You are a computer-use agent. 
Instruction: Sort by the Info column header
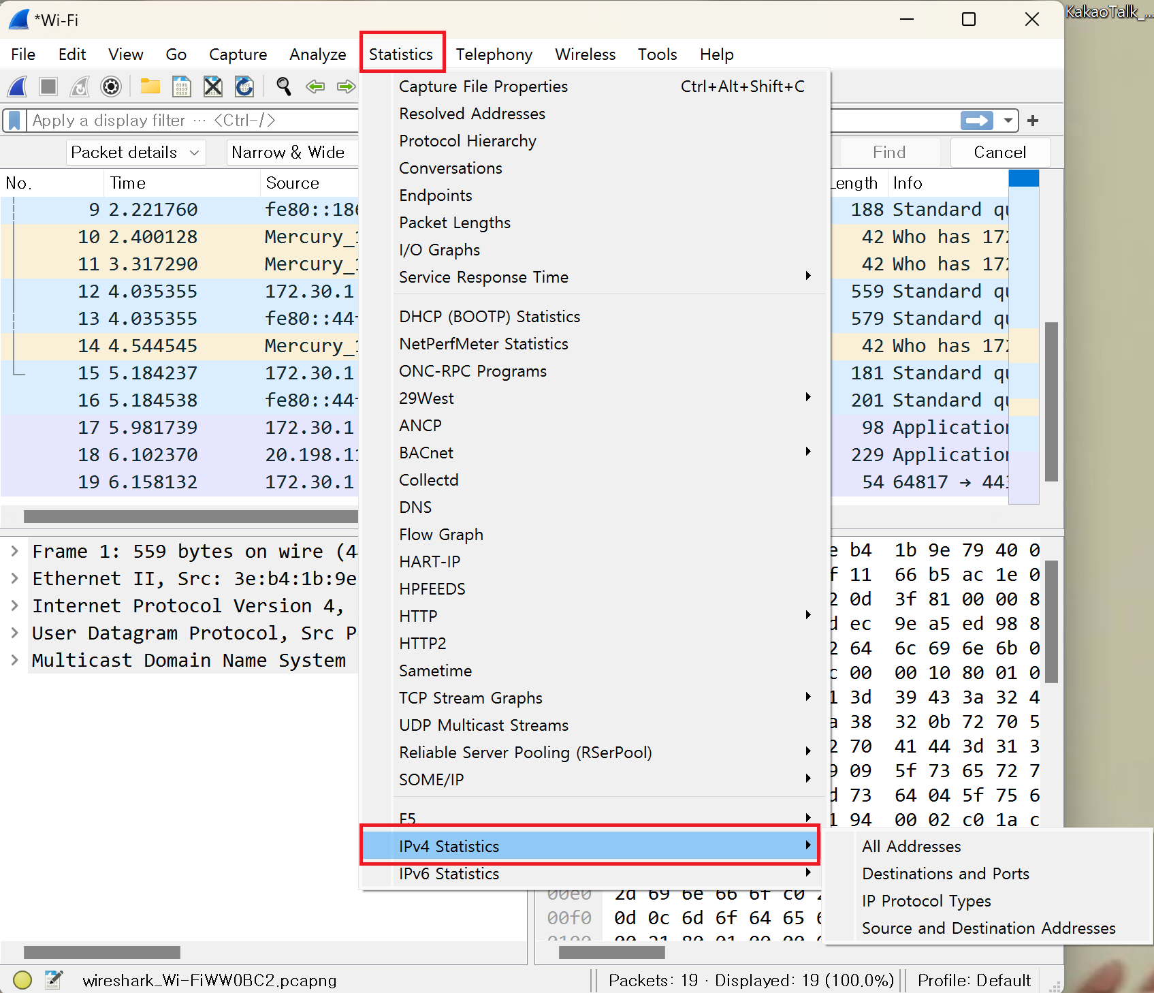tap(946, 183)
